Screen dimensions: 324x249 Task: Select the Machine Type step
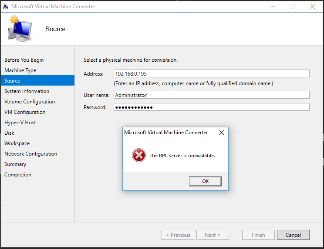click(x=20, y=70)
